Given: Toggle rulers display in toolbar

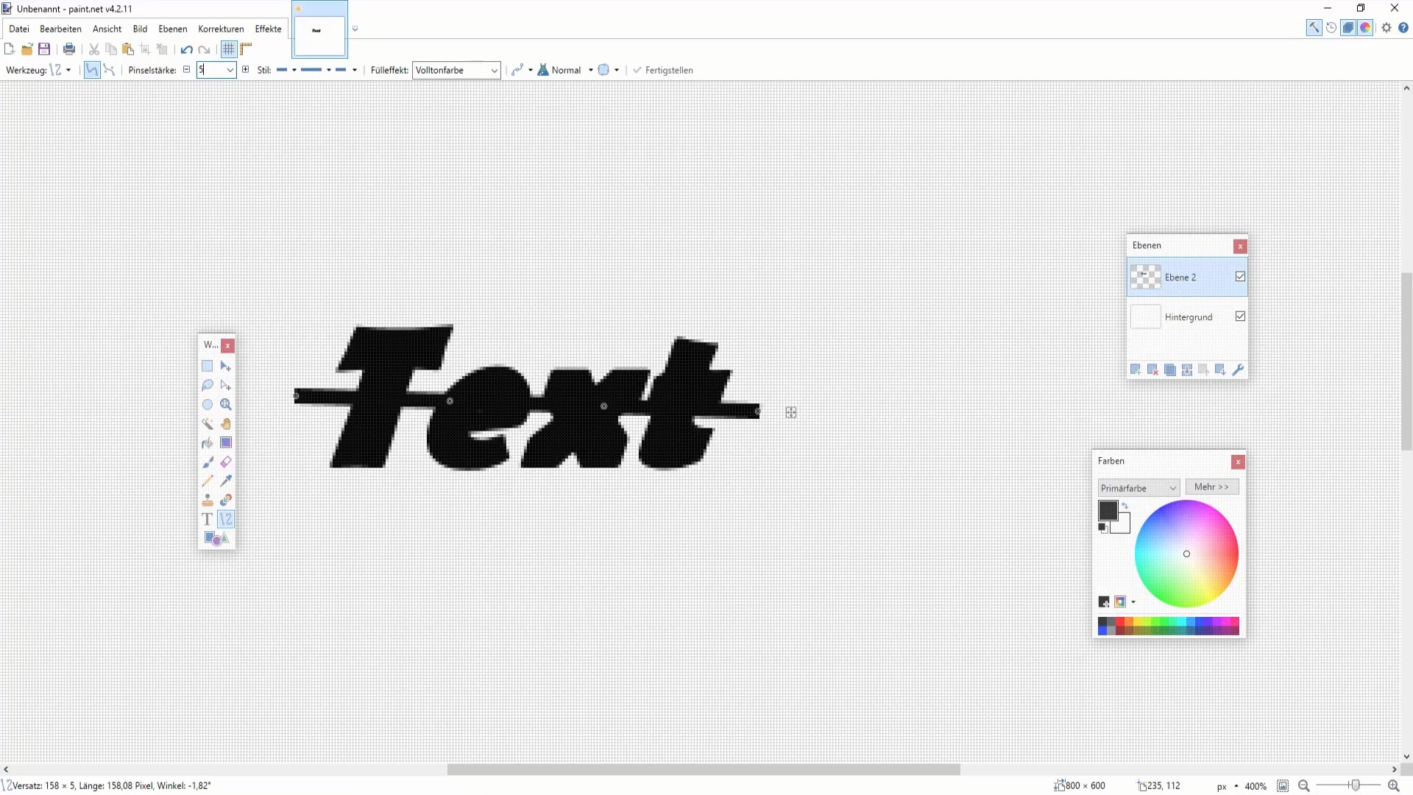Looking at the screenshot, I should tap(247, 50).
